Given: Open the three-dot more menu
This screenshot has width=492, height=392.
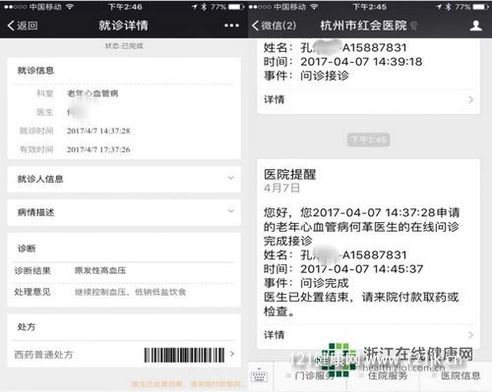Looking at the screenshot, I should point(231,26).
